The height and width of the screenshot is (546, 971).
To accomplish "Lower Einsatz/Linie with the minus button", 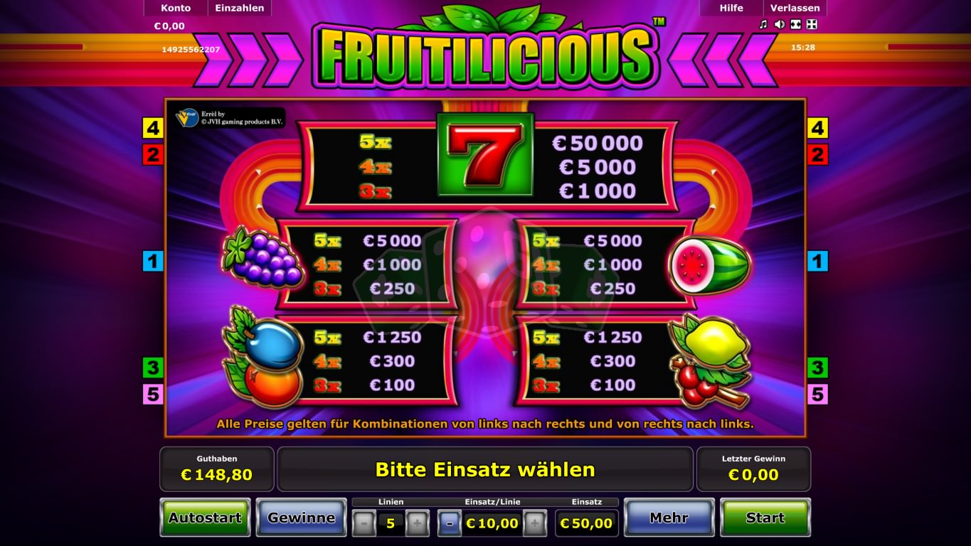I will click(x=449, y=524).
